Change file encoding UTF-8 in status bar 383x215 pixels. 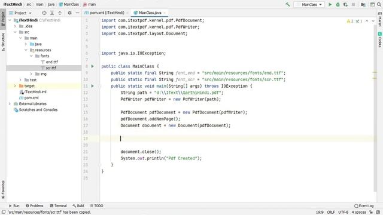tap(343, 213)
